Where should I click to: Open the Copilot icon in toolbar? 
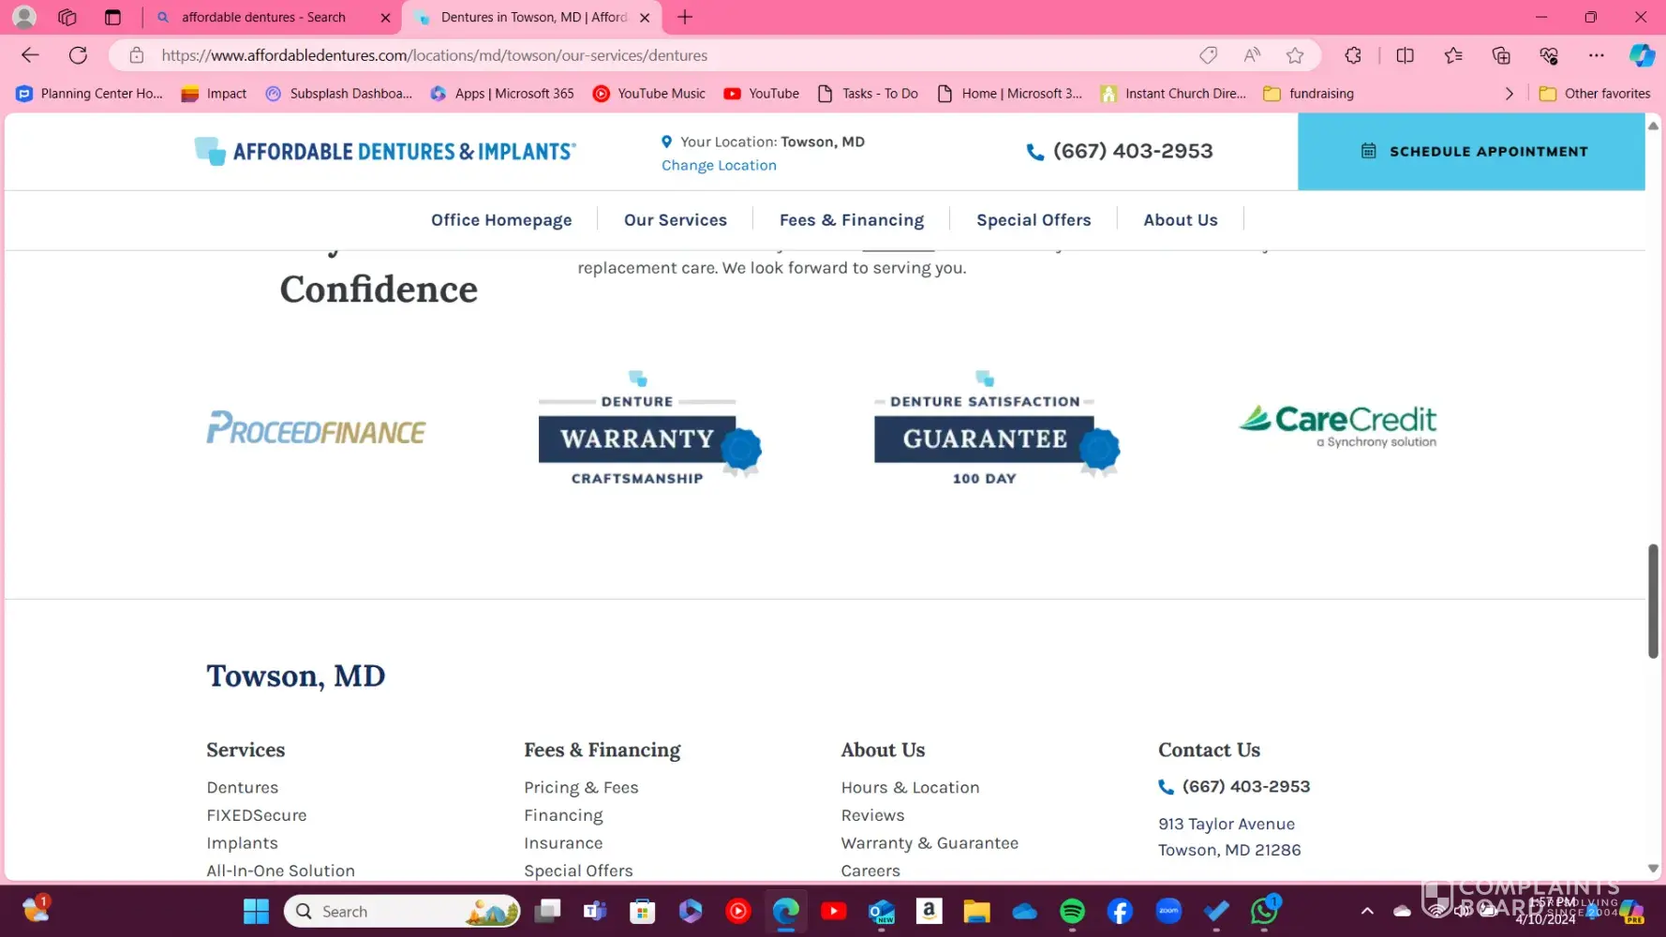point(1641,55)
